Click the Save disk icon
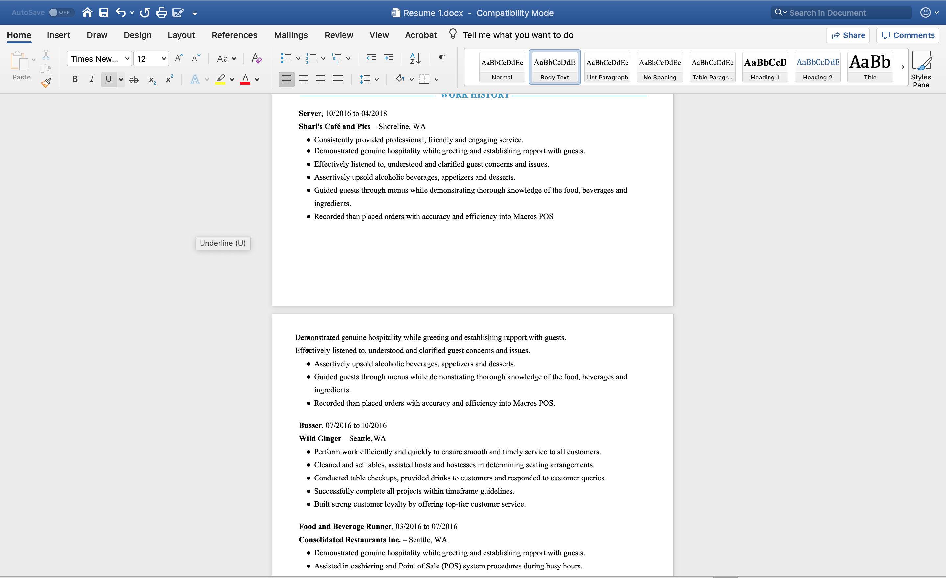The width and height of the screenshot is (946, 578). click(104, 13)
